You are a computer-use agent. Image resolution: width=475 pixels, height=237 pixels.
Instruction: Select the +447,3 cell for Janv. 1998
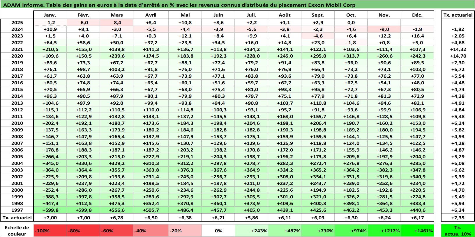click(50, 203)
